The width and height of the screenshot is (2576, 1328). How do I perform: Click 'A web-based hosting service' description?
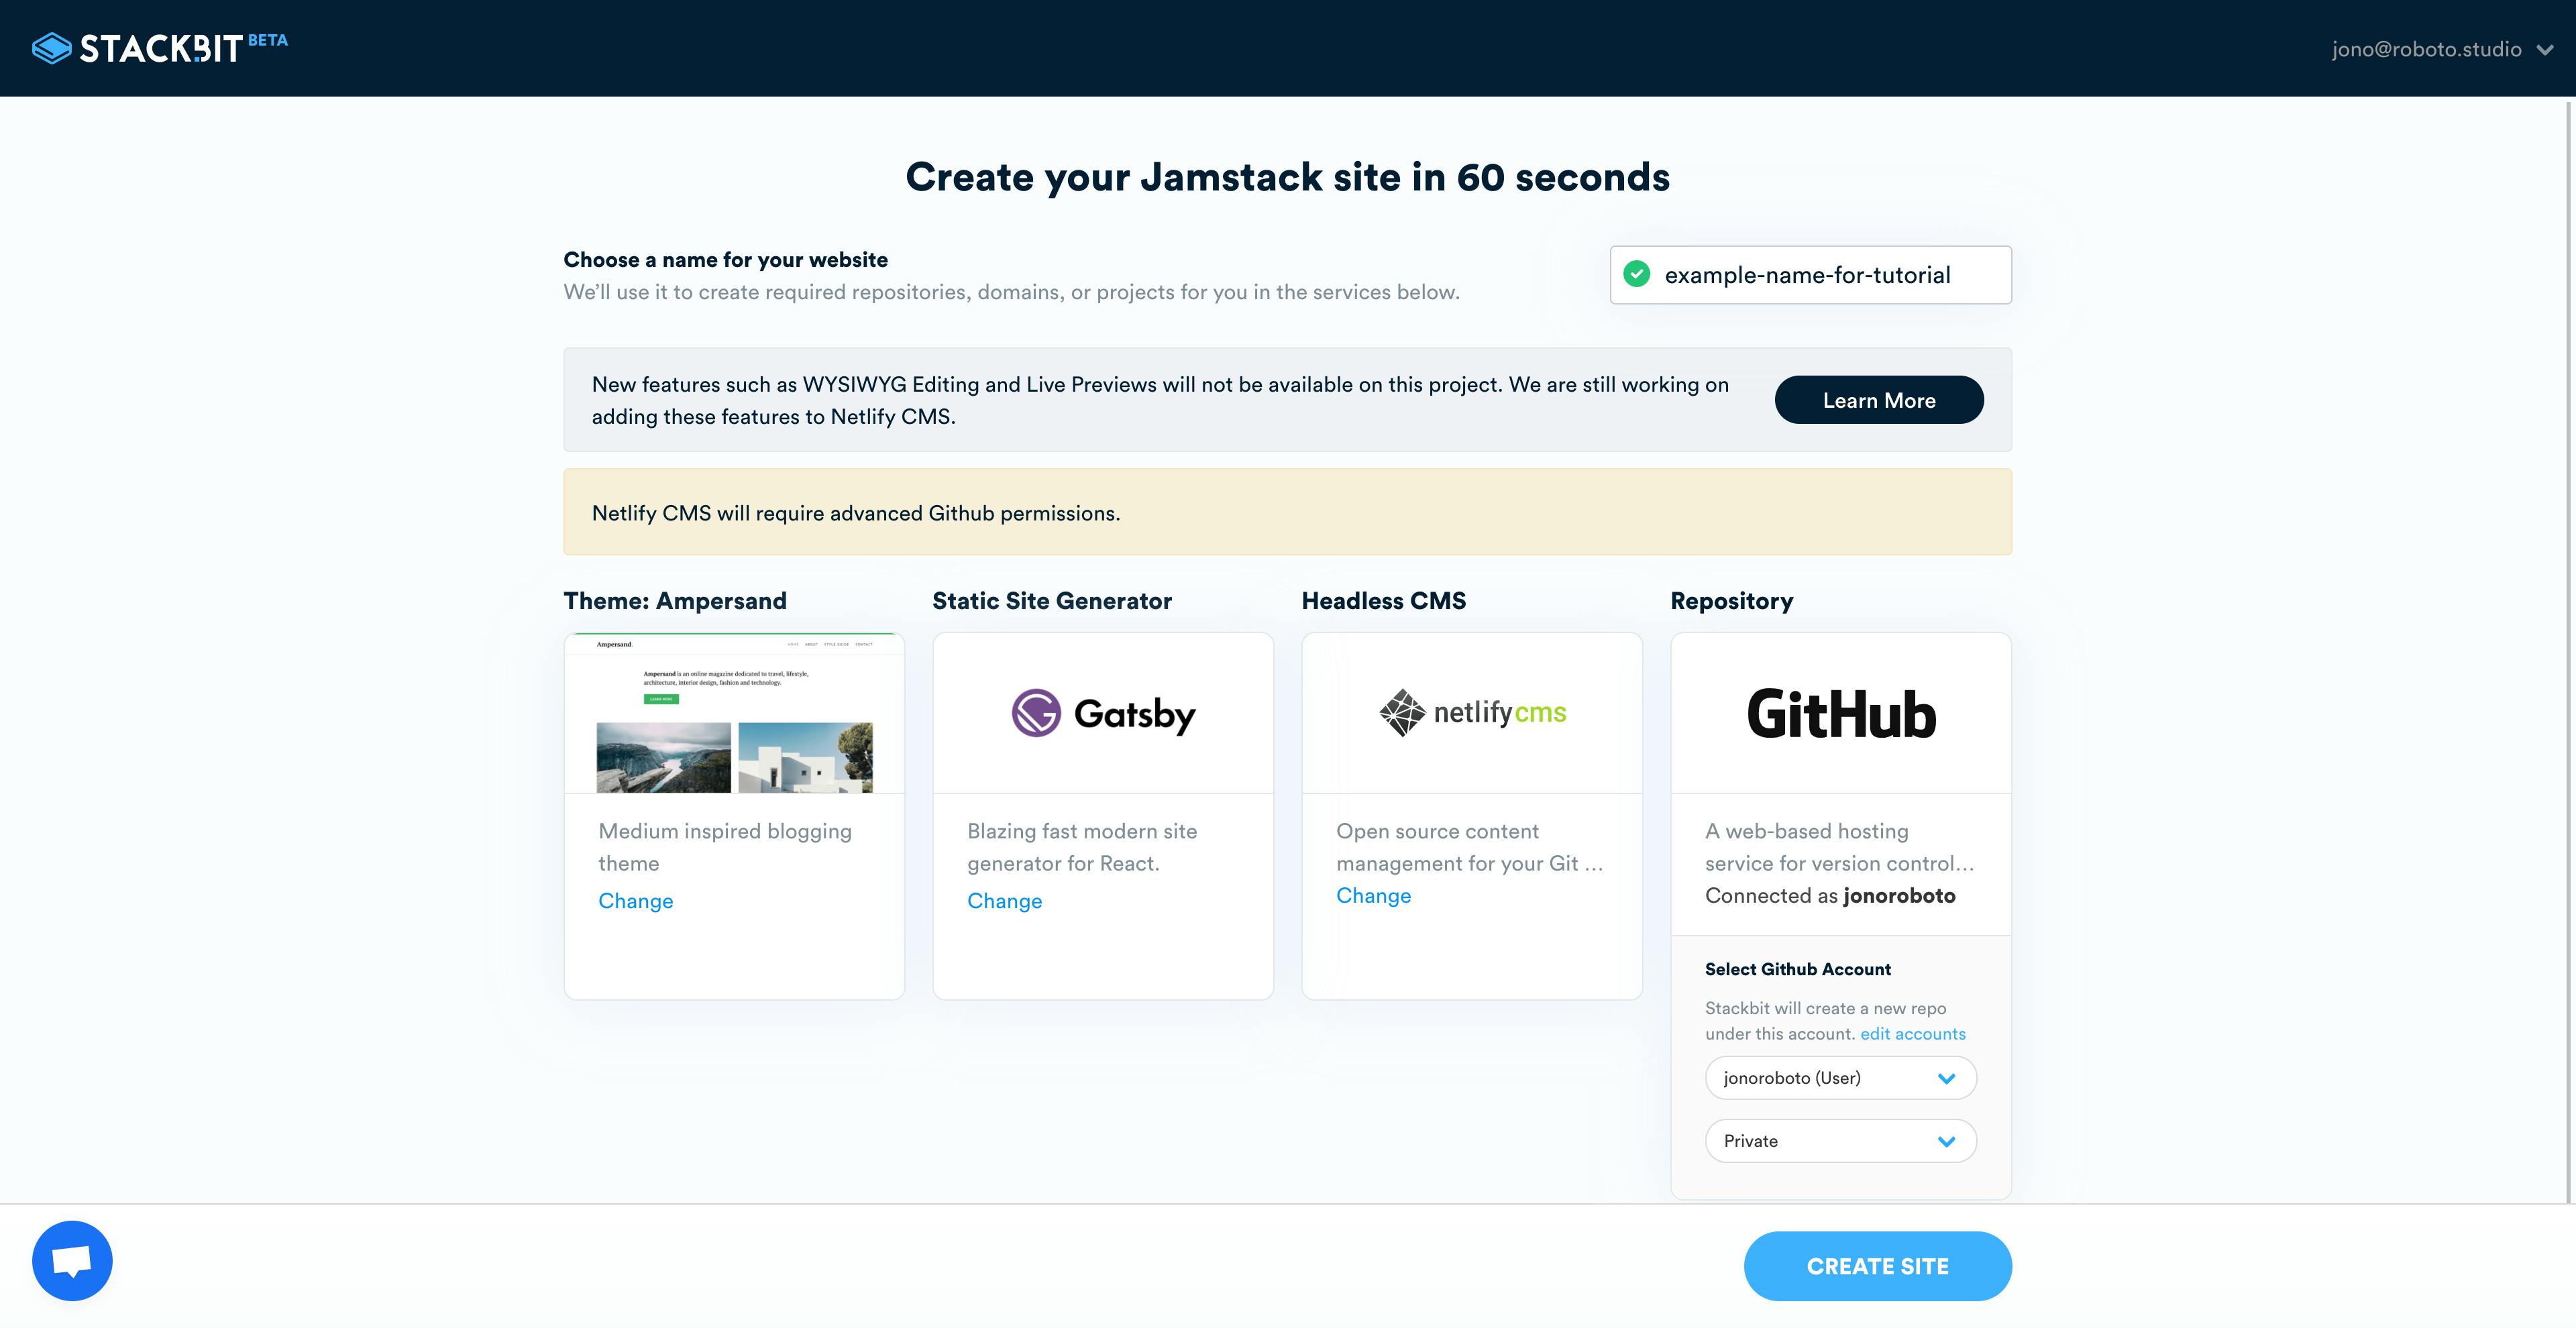(x=1840, y=847)
